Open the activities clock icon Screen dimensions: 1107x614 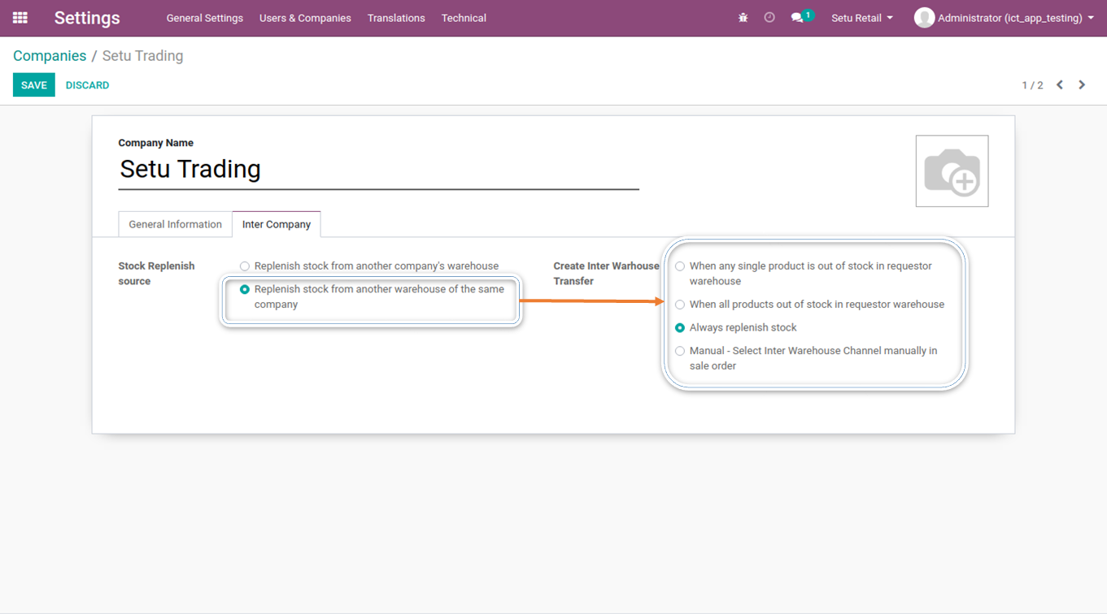click(x=769, y=18)
